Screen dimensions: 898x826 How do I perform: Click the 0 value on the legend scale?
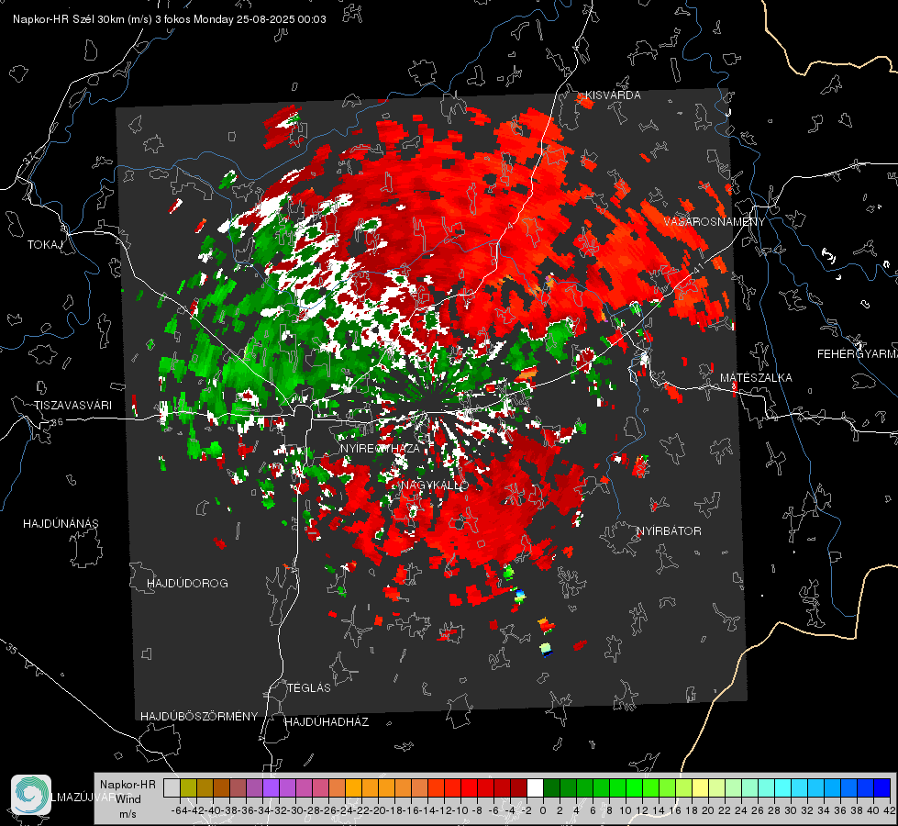coord(543,810)
